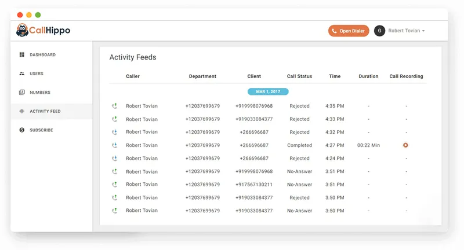Open the Numbers menu item
This screenshot has height=250, width=464.
(x=40, y=93)
